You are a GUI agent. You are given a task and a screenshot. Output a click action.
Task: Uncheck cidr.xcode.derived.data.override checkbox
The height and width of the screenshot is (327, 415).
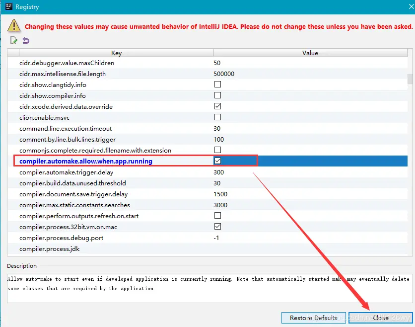[x=217, y=106]
